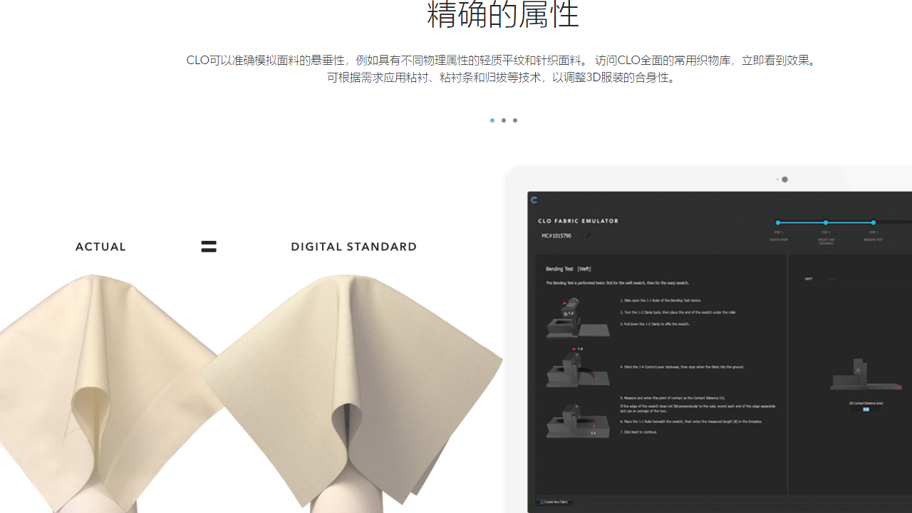The height and width of the screenshot is (513, 912).
Task: Select the third carousel dot below the description
Action: (515, 120)
